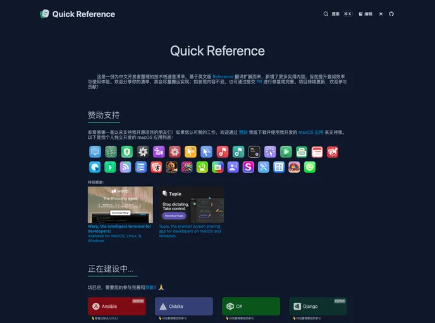Open the green keyboard app icon
Viewport: 435px width, 323px height.
tap(302, 152)
